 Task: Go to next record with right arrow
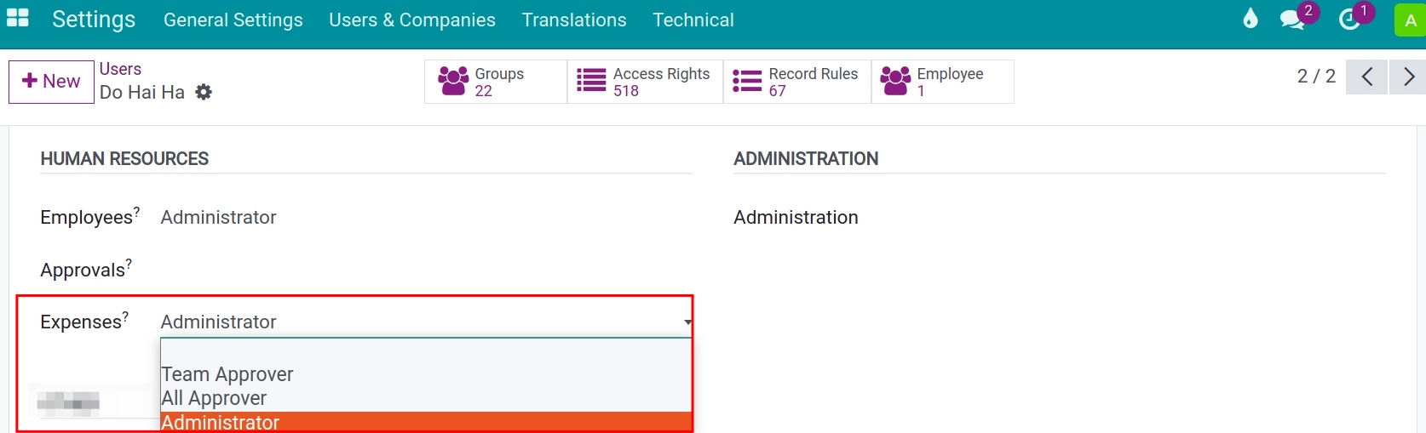click(x=1408, y=77)
